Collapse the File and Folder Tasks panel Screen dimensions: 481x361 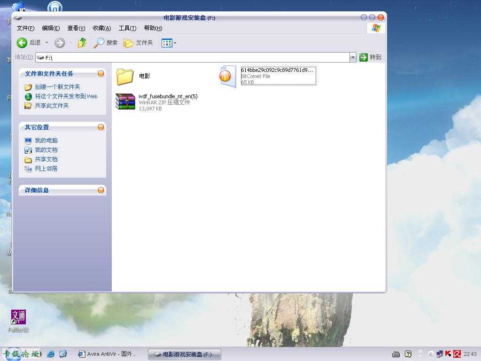[x=101, y=74]
